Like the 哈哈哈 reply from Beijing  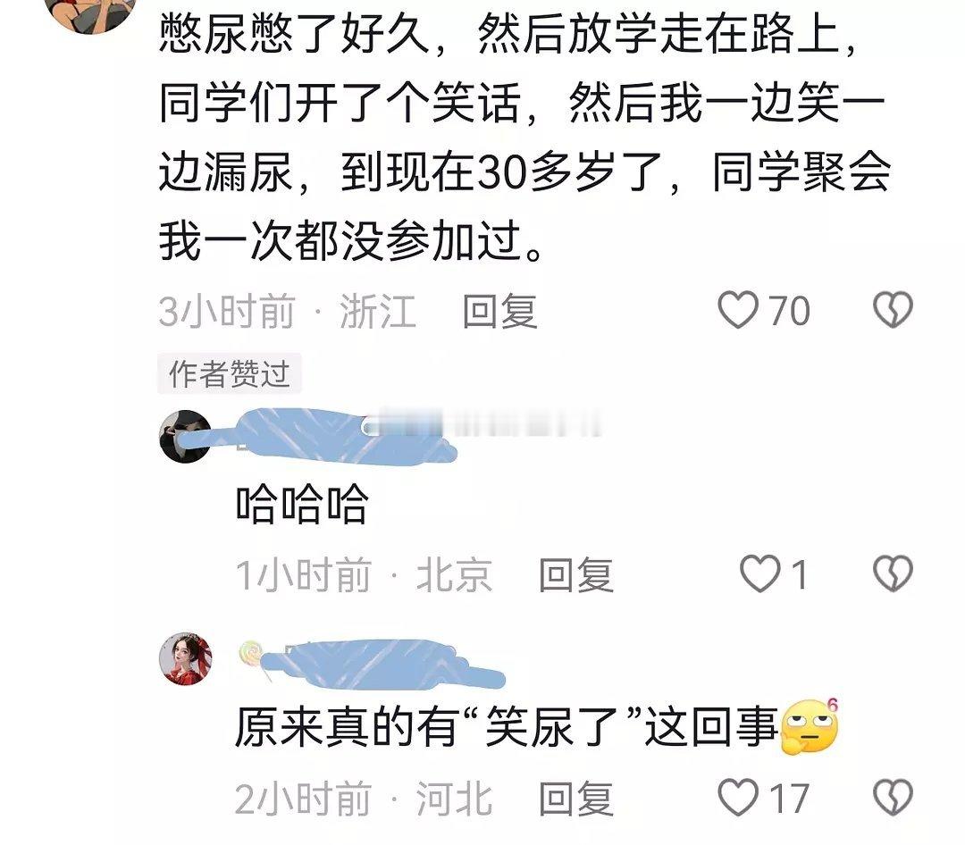click(x=760, y=573)
